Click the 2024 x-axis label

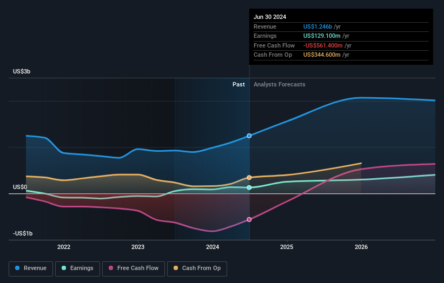pyautogui.click(x=213, y=247)
